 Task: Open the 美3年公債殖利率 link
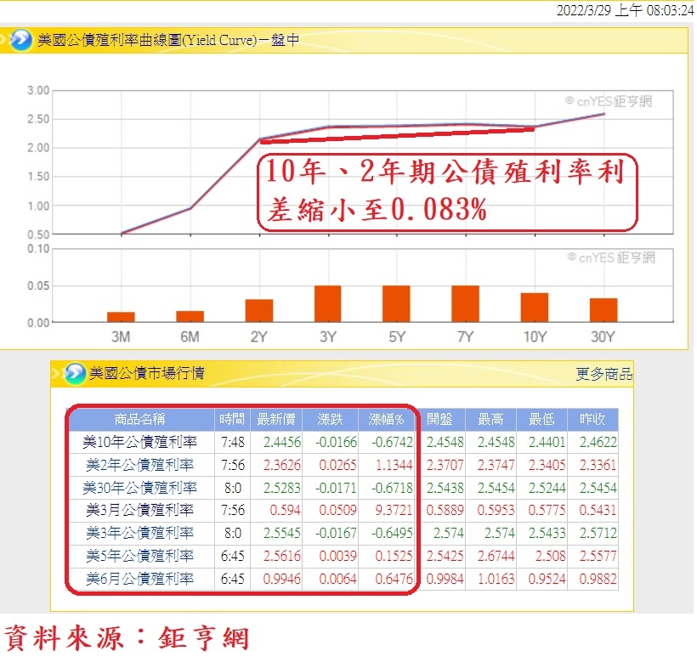[139, 533]
